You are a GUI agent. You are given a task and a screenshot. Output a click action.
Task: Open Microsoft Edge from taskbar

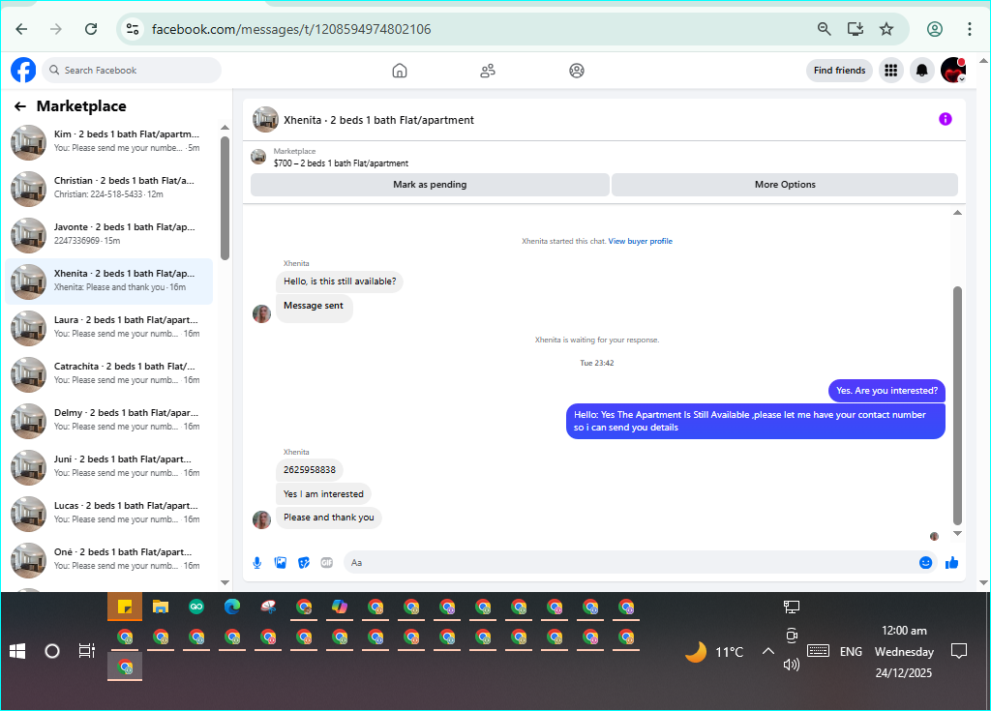point(232,607)
